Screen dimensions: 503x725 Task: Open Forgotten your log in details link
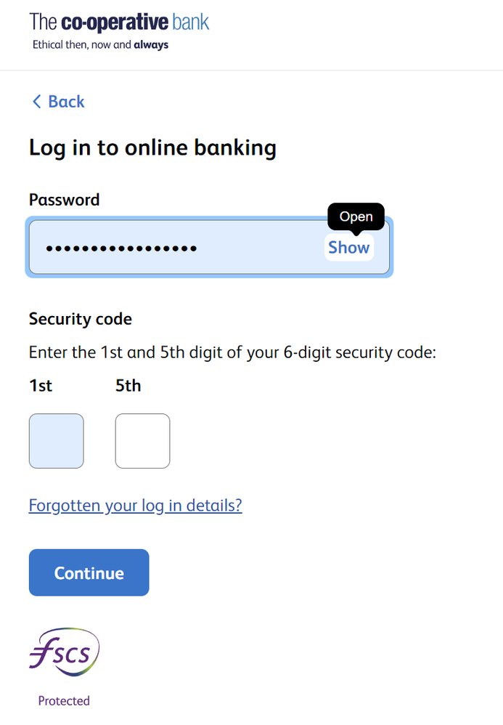coord(135,505)
